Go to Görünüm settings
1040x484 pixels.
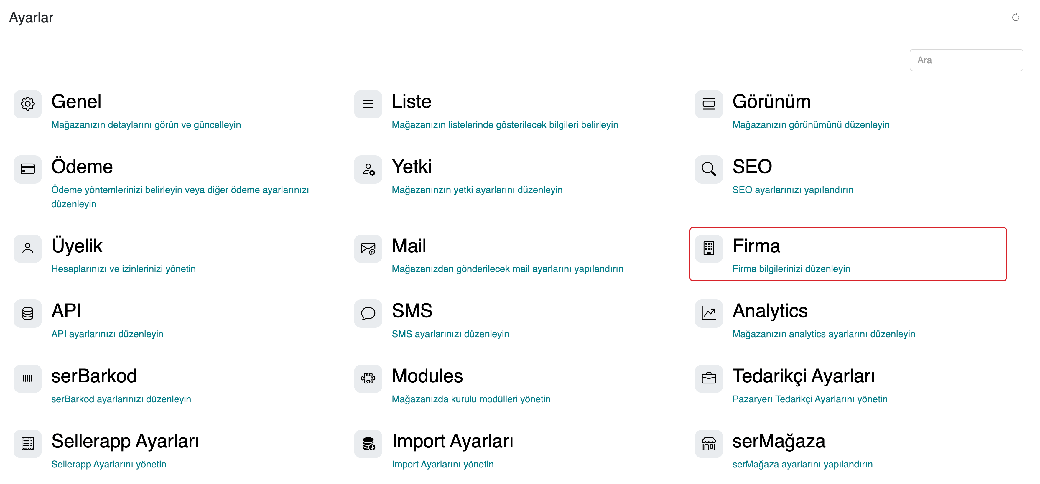pyautogui.click(x=771, y=102)
